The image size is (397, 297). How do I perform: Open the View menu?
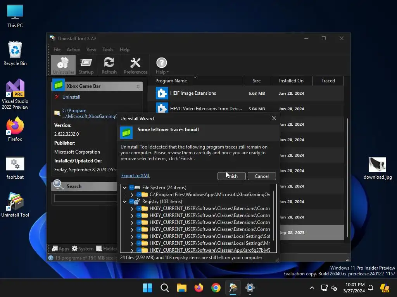point(91,49)
